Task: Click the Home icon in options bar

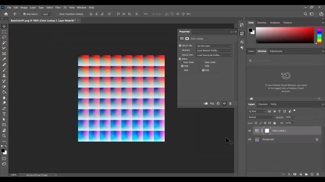Action: (6, 14)
